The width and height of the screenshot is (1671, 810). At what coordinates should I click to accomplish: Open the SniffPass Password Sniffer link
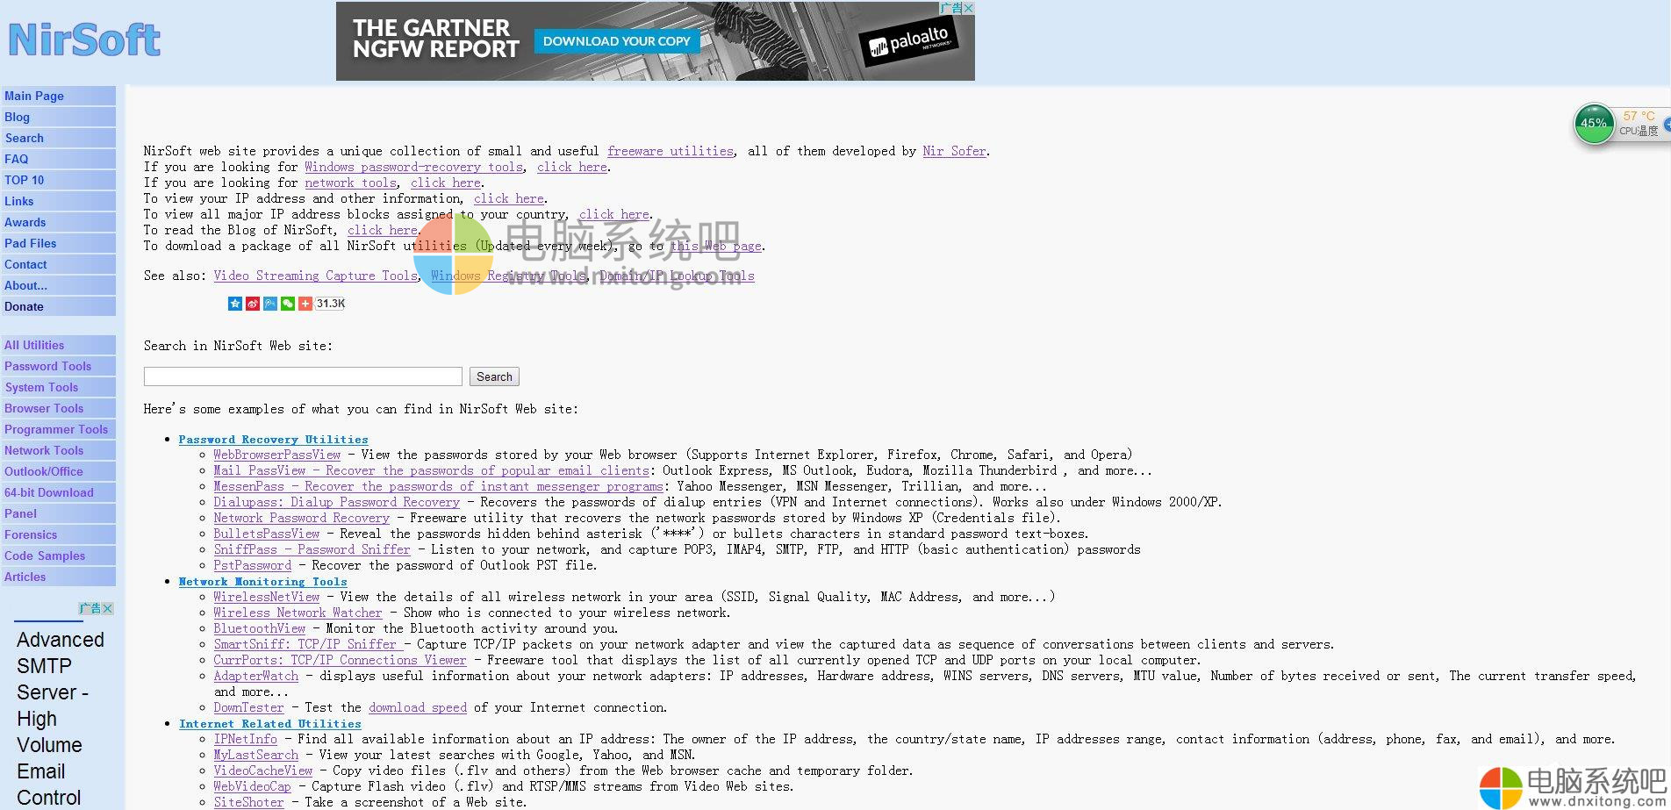click(x=312, y=549)
